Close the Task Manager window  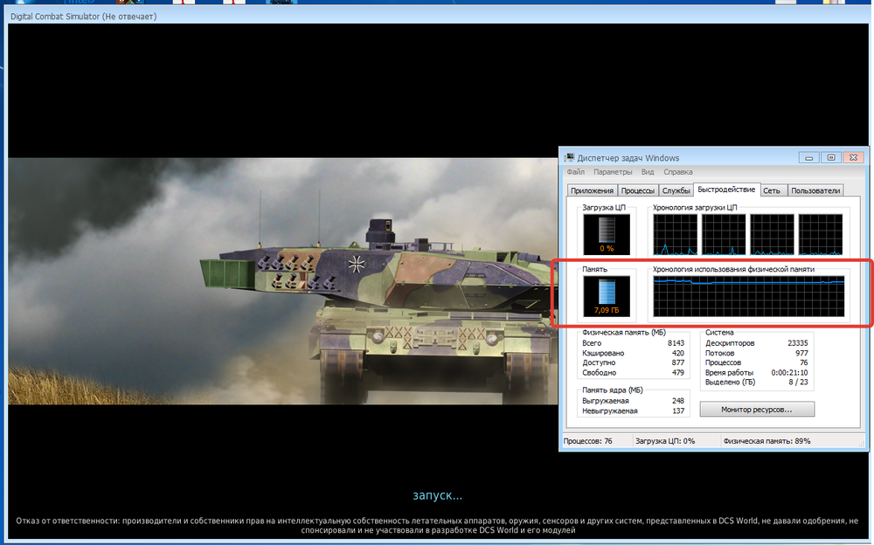[x=853, y=158]
